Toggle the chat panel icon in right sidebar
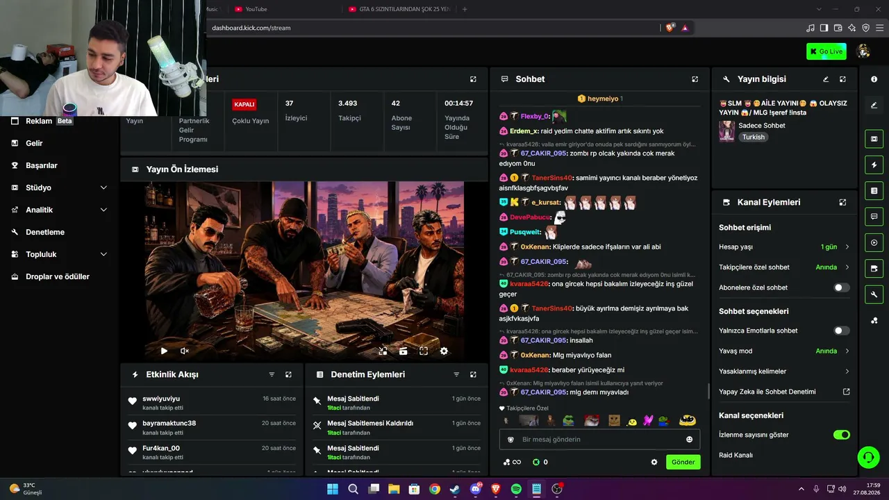889x500 pixels. pos(874,217)
